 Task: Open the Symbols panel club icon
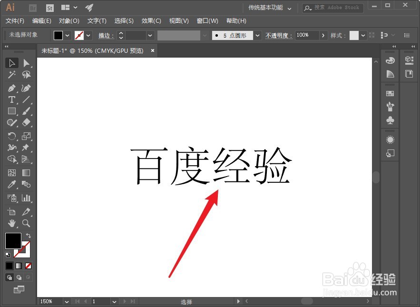pyautogui.click(x=390, y=120)
